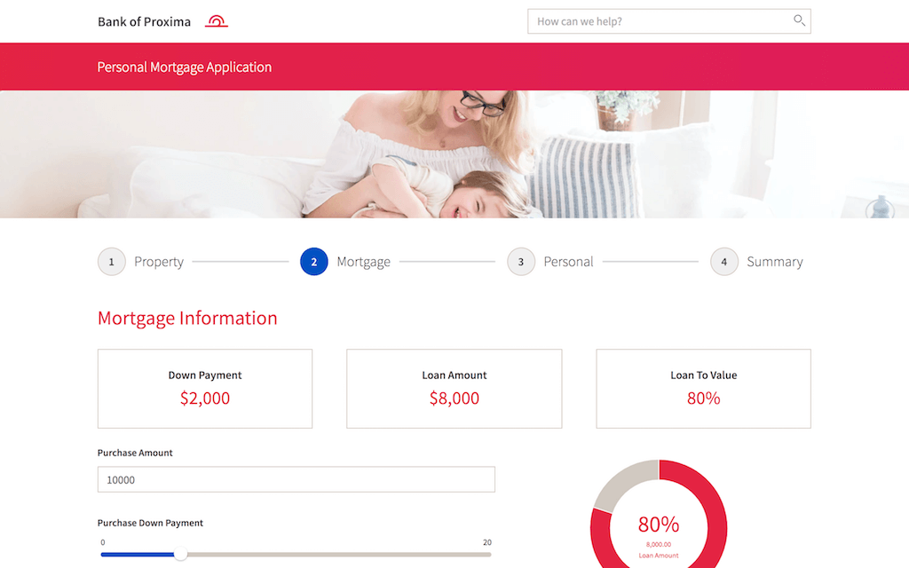Select step 2 circle for Mortgage
Image resolution: width=909 pixels, height=568 pixels.
313,262
